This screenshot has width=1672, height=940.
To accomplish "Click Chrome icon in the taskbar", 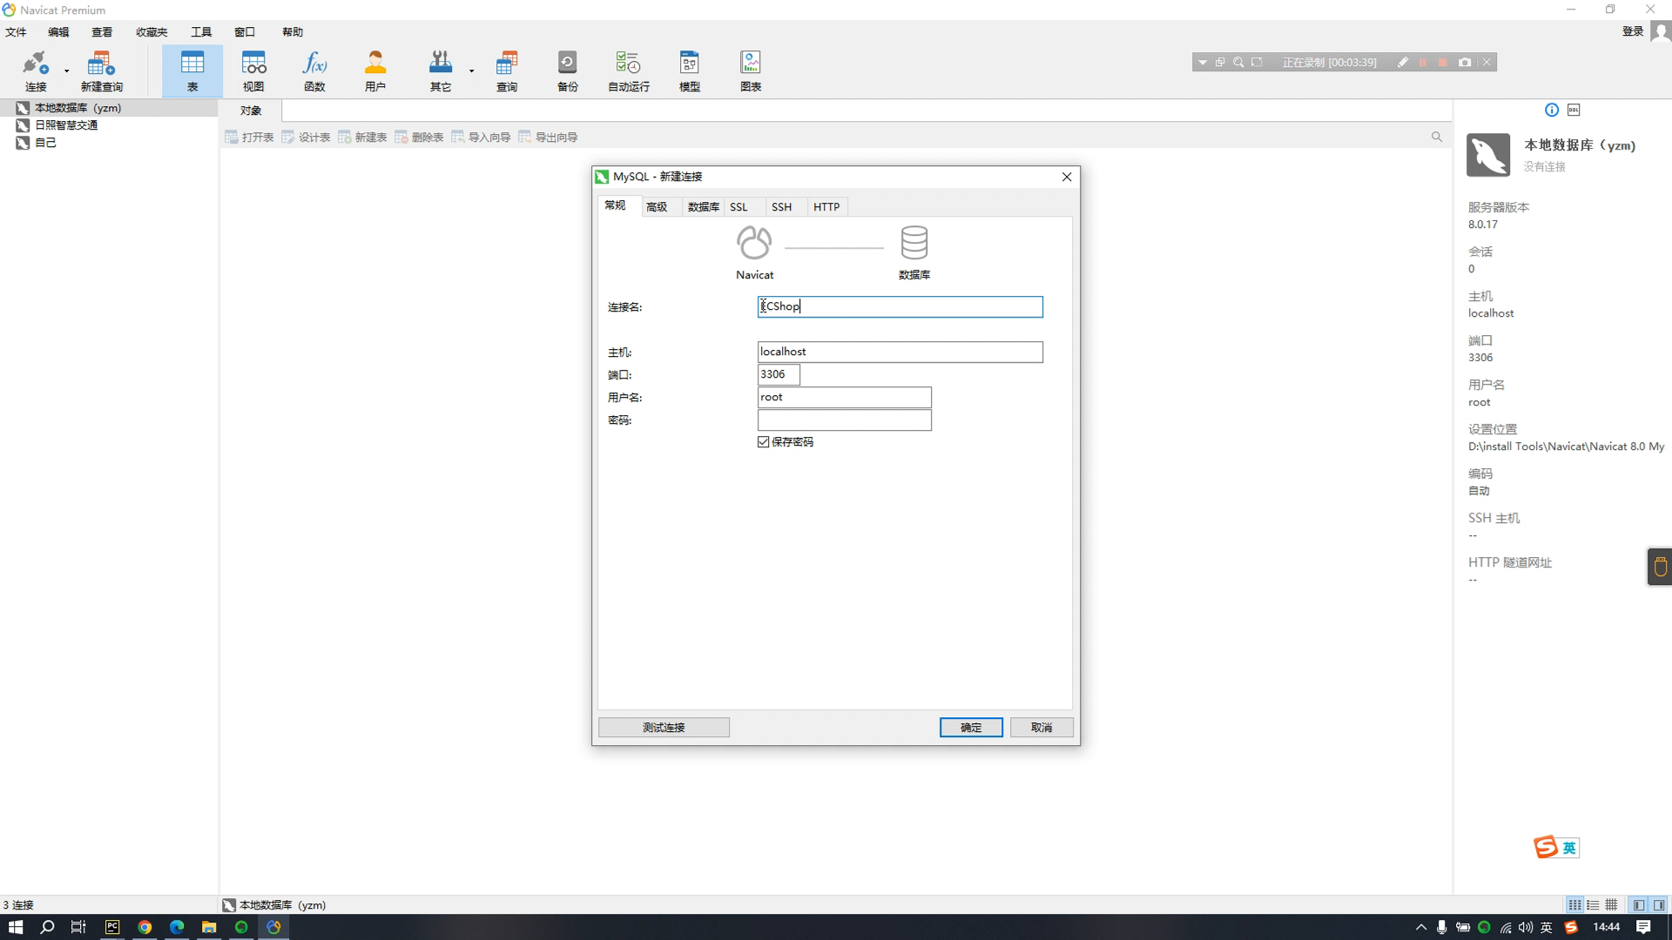I will (145, 927).
